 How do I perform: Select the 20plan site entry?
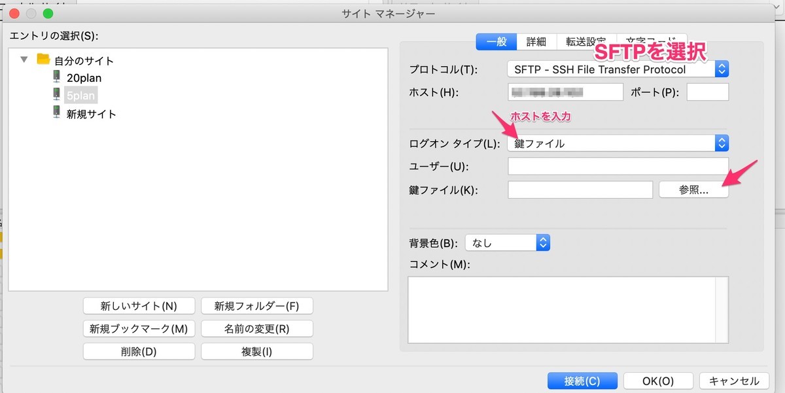[x=84, y=78]
